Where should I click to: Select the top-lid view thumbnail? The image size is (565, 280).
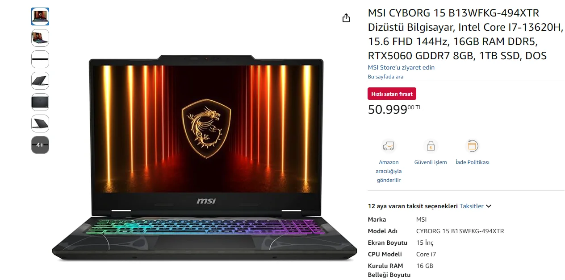coord(40,102)
